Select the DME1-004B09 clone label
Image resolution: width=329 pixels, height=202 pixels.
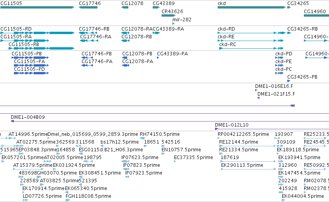[x=28, y=117]
